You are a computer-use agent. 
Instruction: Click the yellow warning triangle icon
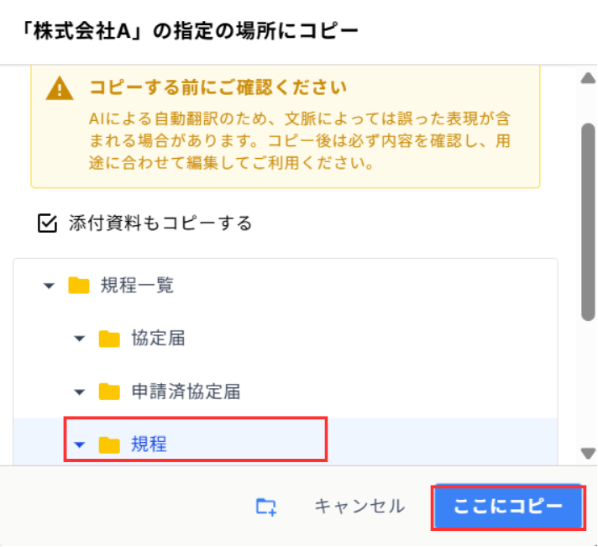[60, 88]
